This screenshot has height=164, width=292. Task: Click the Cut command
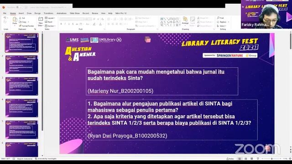point(22,18)
